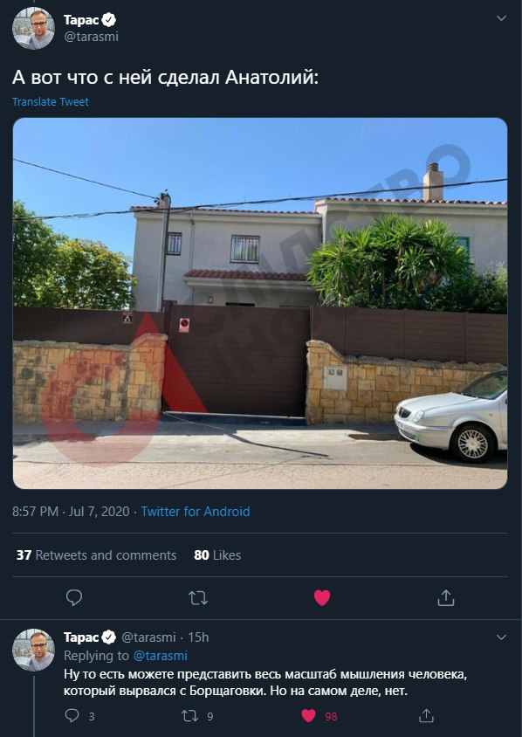Reply to the Борщаговки reply tweet
522x737 pixels.
pos(72,716)
